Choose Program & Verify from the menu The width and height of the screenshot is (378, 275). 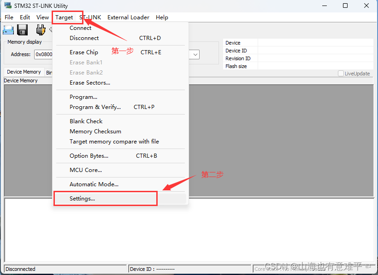pos(95,107)
